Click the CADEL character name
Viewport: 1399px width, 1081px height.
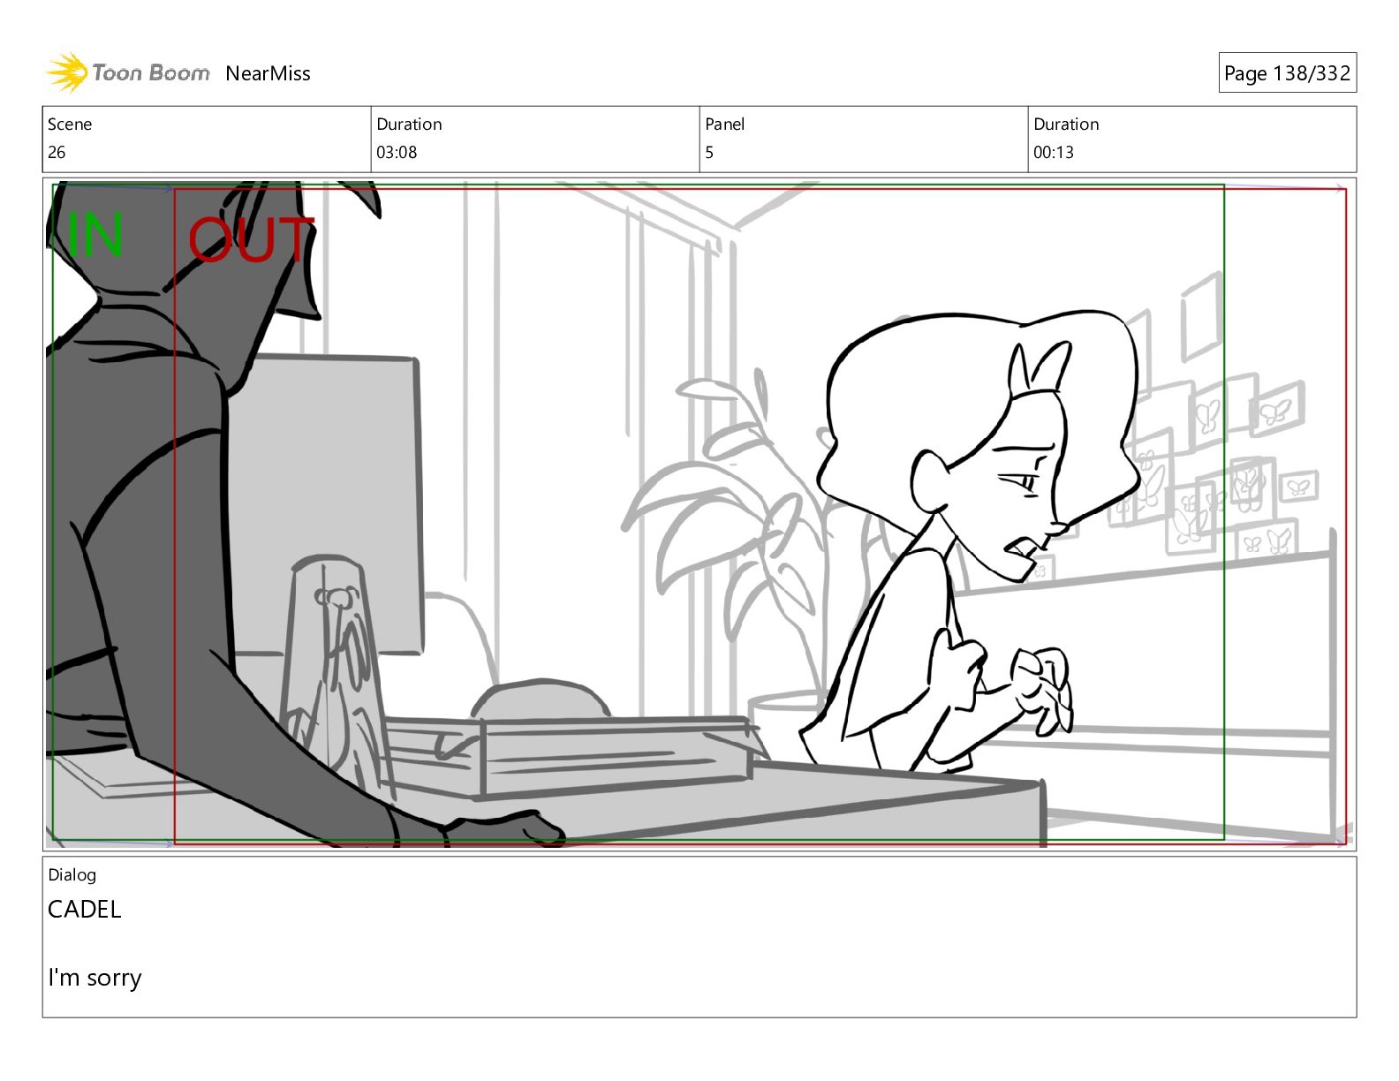(x=84, y=909)
